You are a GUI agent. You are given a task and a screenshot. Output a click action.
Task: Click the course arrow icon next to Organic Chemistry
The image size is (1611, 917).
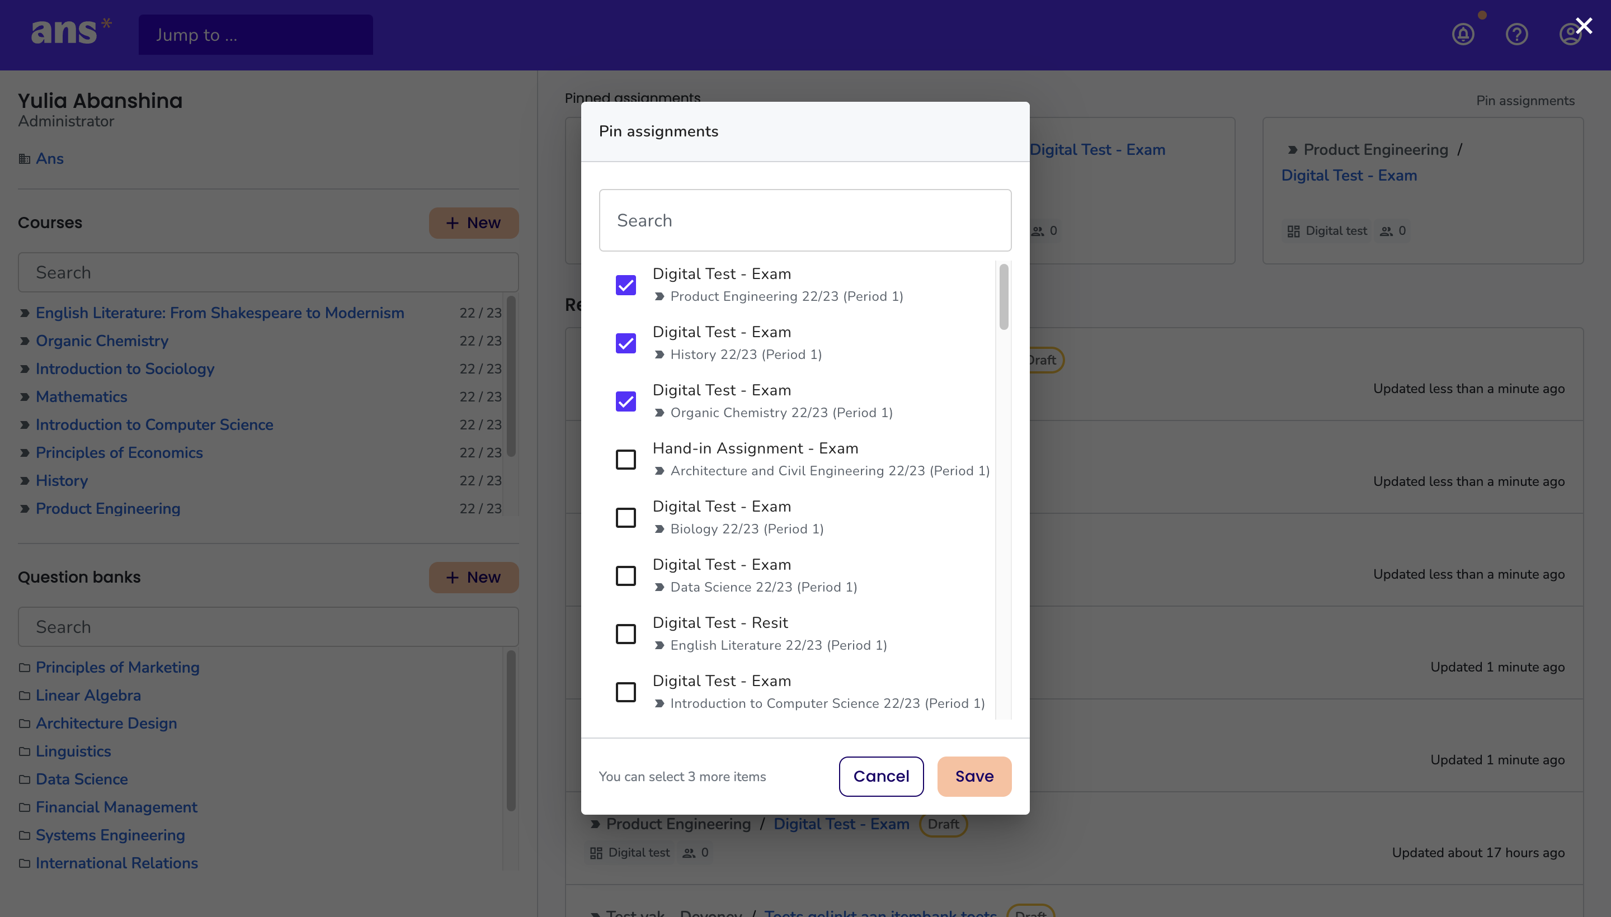[x=25, y=341]
